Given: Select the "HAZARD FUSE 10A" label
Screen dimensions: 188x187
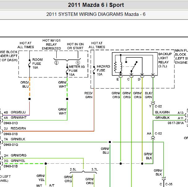Looking at the screenshot, I should 103,71.
